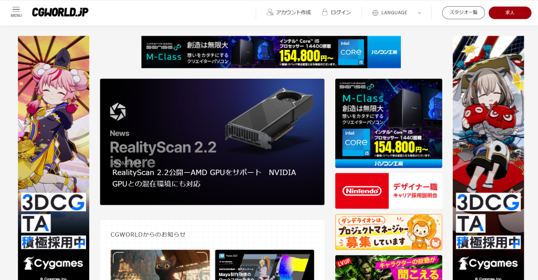Click the red 求人 button
This screenshot has width=538, height=280.
click(x=510, y=13)
